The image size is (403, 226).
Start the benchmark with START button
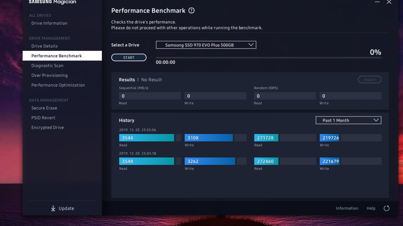(x=129, y=57)
